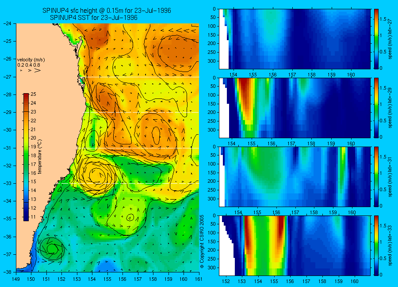The height and width of the screenshot is (287, 398).
Task: Click the warm-core eddy center near 154.5E, 32.5S
Action: pos(97,175)
